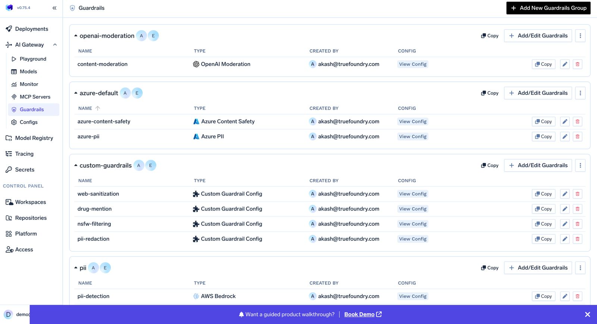
Task: Click the A badge beside openai-moderation
Action: tap(141, 36)
